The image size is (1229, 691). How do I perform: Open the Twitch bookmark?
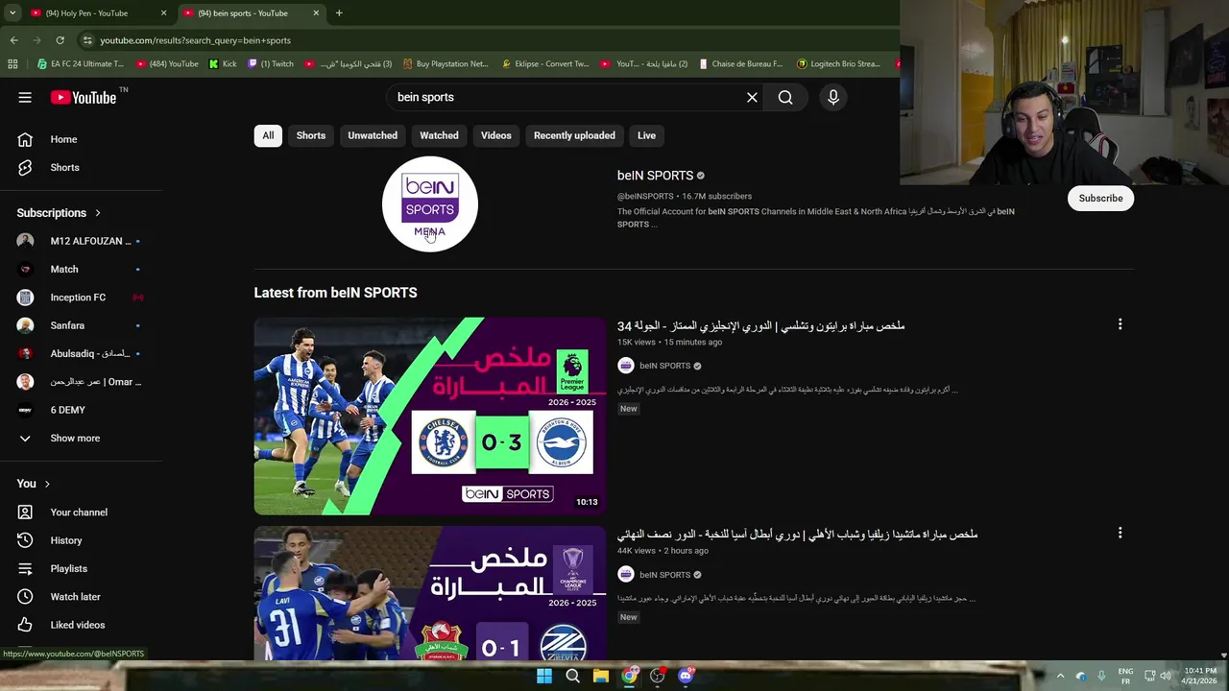(x=271, y=64)
